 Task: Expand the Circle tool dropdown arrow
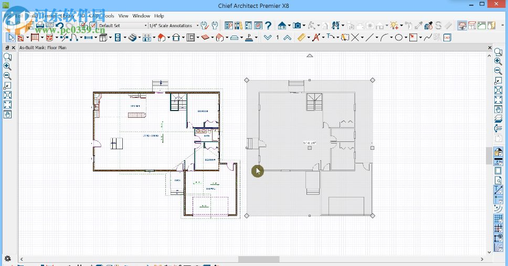coord(406,38)
